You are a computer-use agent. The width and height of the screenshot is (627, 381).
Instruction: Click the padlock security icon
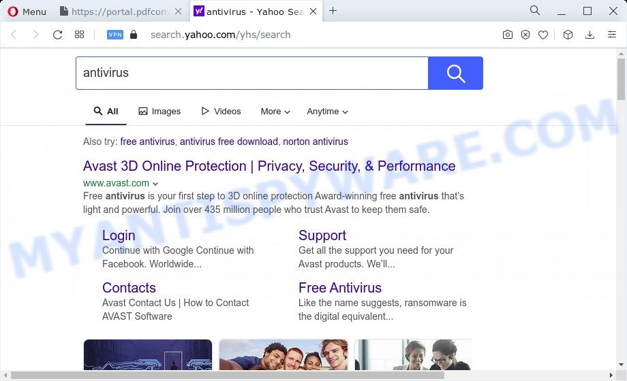coord(134,34)
